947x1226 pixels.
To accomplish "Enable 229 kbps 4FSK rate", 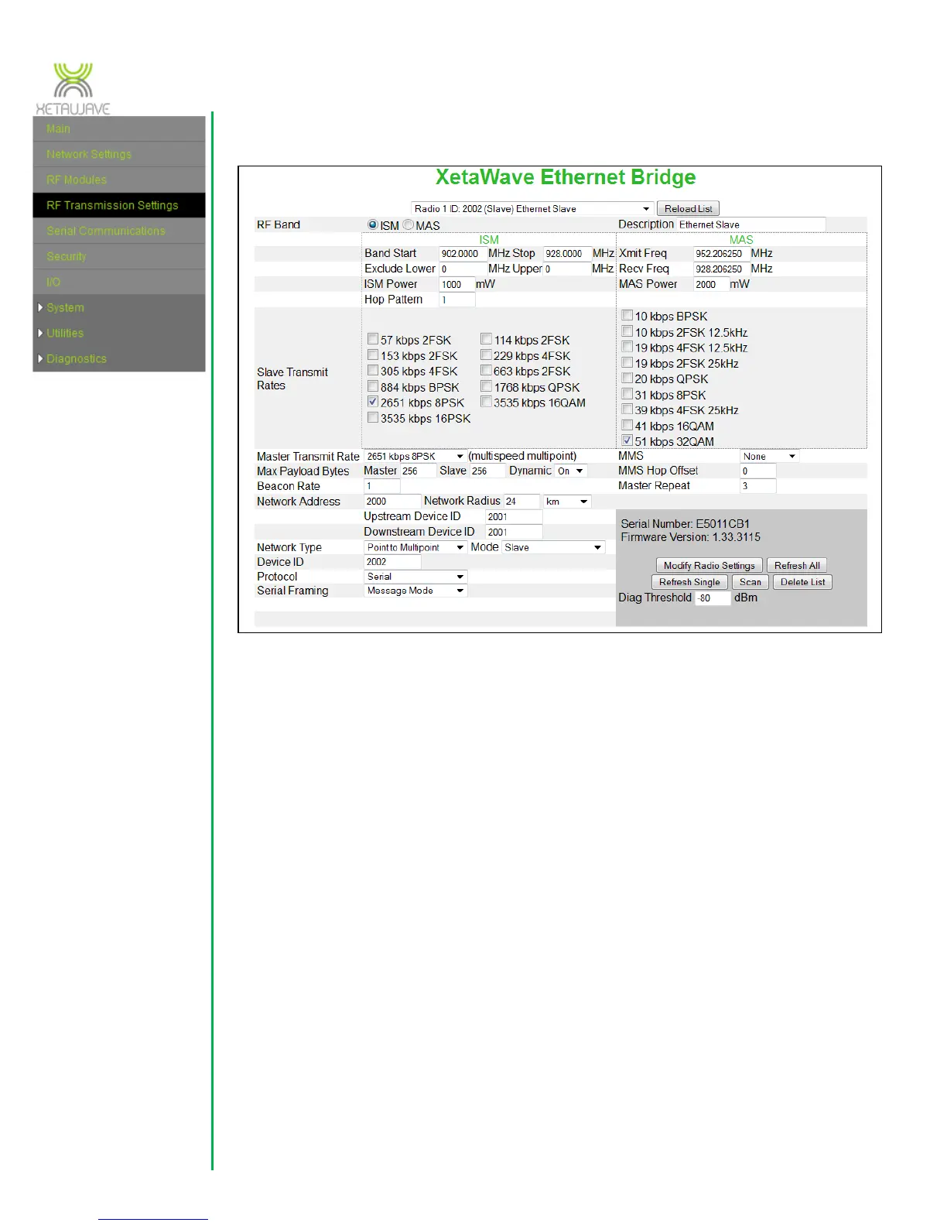I will (486, 354).
